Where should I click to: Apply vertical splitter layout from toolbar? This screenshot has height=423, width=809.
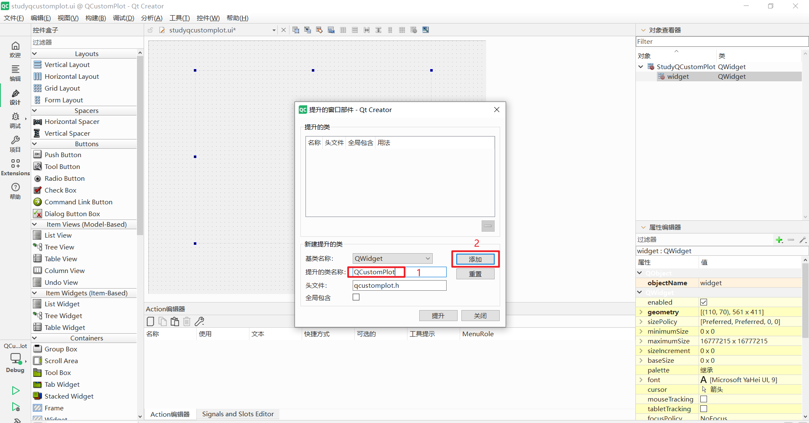coord(378,30)
